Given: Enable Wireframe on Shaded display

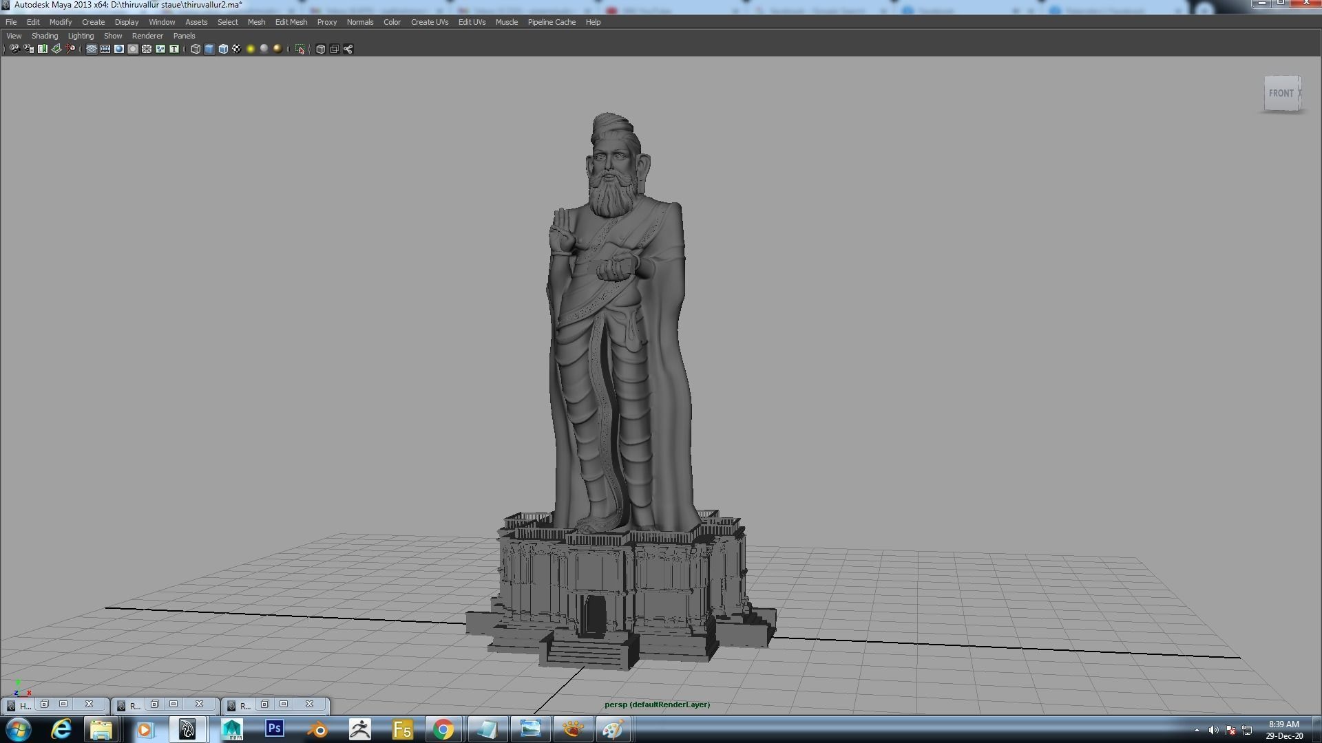Looking at the screenshot, I should [x=223, y=49].
